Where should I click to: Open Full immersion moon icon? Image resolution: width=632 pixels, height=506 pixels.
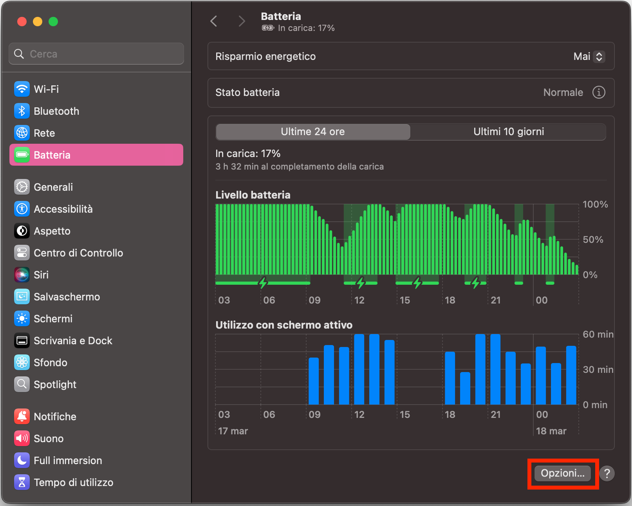coord(22,461)
